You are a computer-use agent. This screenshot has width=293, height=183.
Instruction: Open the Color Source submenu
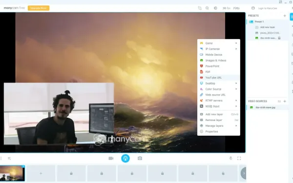click(219, 89)
